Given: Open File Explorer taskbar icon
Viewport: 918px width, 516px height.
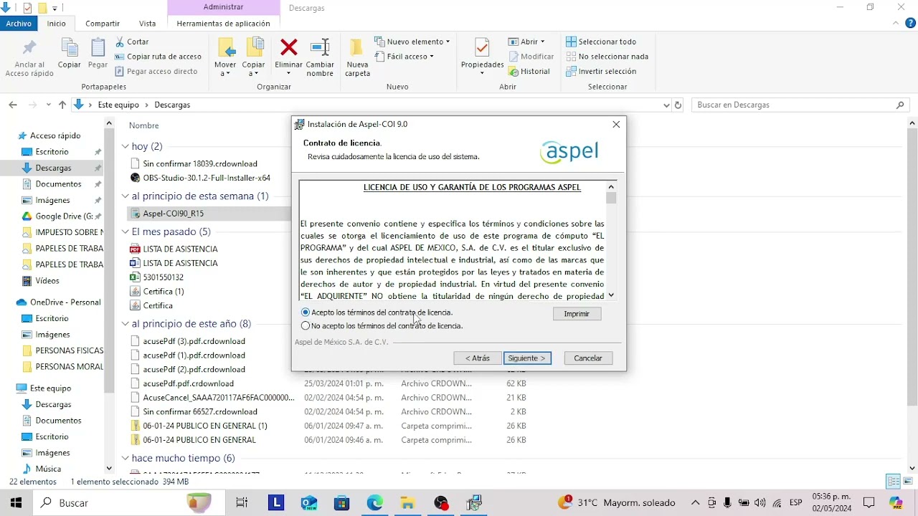Looking at the screenshot, I should coord(408,503).
